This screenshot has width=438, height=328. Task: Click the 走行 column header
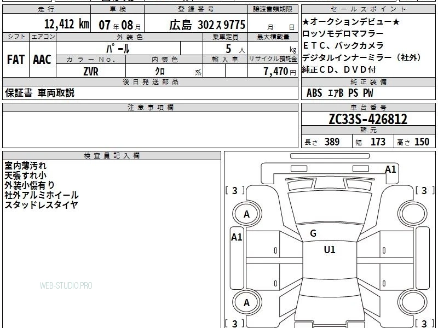pyautogui.click(x=47, y=9)
